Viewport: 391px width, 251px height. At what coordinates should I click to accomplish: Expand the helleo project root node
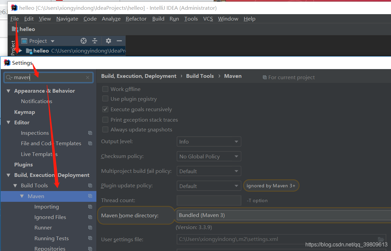pos(20,51)
